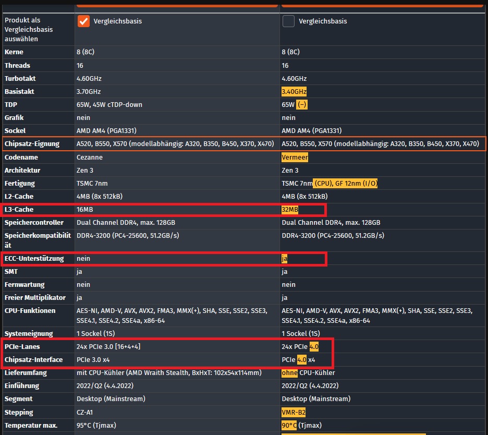
Task: Click the Speichercontroller row label
Action: click(x=34, y=223)
